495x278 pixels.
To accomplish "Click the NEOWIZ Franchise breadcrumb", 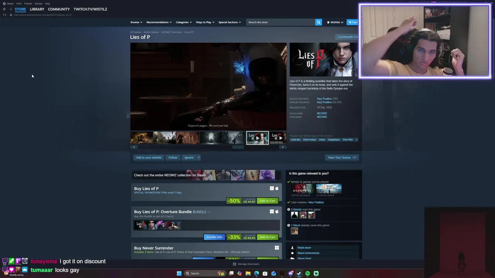I will point(171,32).
